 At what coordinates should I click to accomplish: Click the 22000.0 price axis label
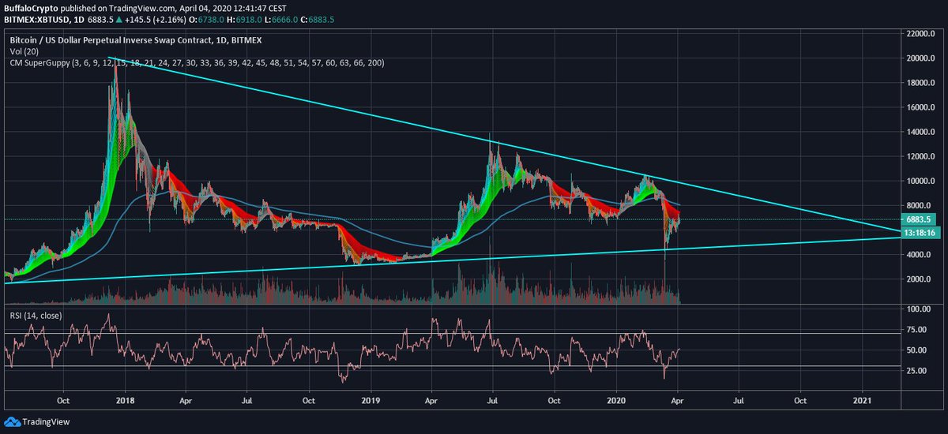click(x=922, y=33)
